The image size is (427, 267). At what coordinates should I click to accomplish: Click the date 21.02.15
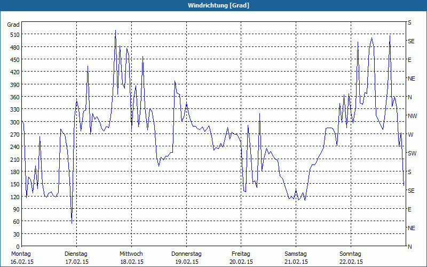pyautogui.click(x=296, y=262)
